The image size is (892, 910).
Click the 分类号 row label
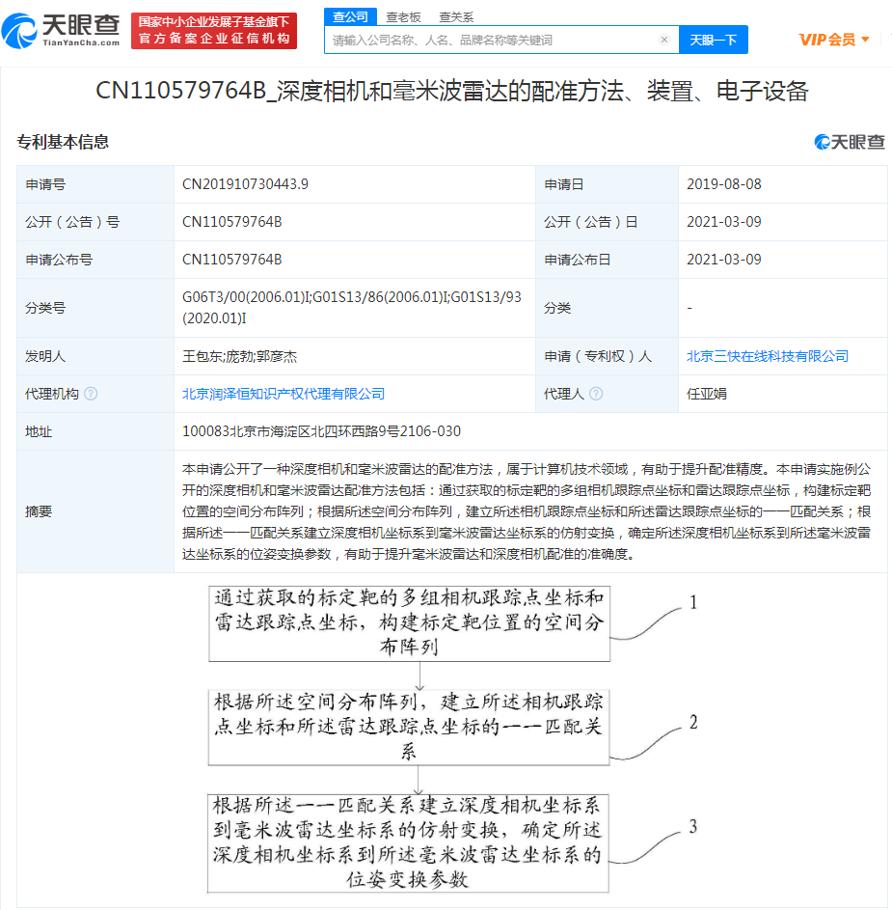tap(45, 308)
